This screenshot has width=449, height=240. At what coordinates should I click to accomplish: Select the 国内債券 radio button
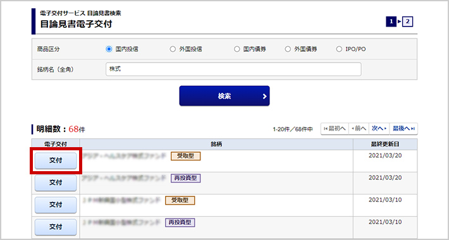tap(237, 49)
